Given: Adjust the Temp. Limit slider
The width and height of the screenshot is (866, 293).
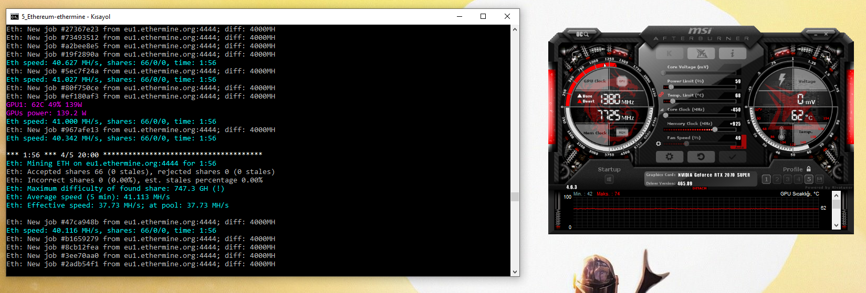Looking at the screenshot, I should [700, 101].
